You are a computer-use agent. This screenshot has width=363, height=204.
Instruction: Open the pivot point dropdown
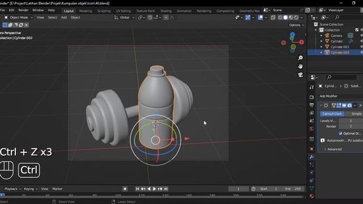point(141,18)
